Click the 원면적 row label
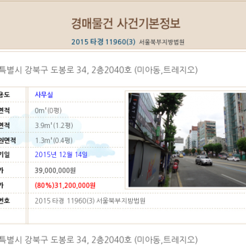The width and height of the screenshot is (246, 246). click(x=8, y=140)
